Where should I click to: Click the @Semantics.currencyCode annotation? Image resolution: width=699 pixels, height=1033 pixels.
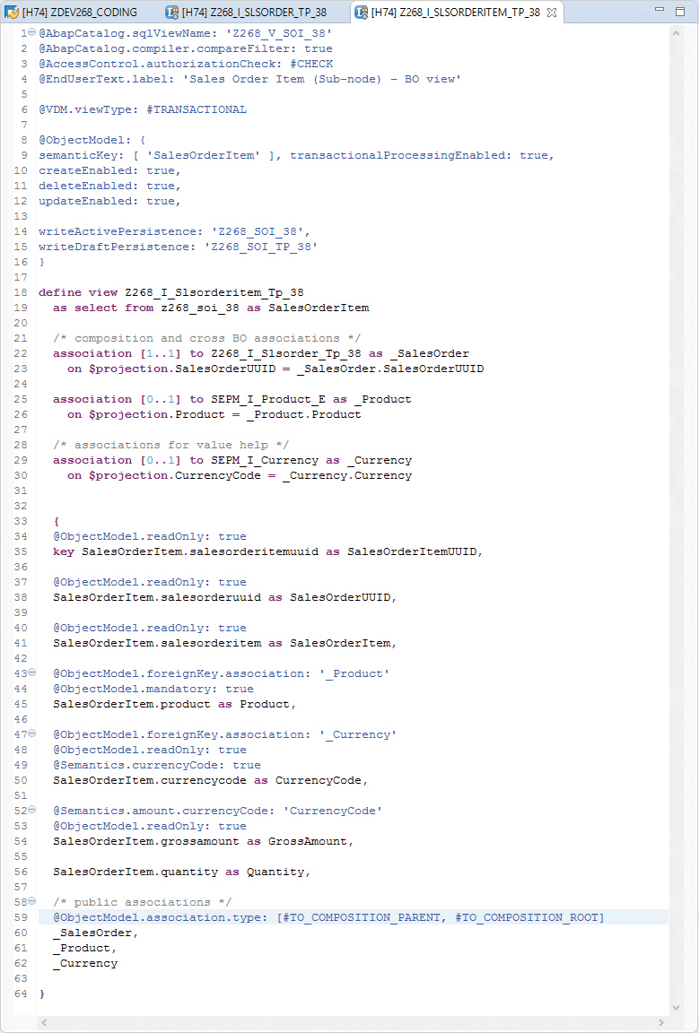[x=157, y=765]
